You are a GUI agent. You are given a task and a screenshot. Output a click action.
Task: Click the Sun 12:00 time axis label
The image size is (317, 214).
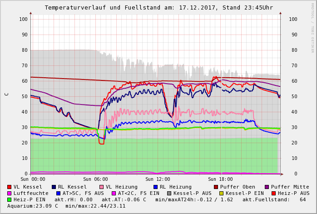pyautogui.click(x=158, y=179)
